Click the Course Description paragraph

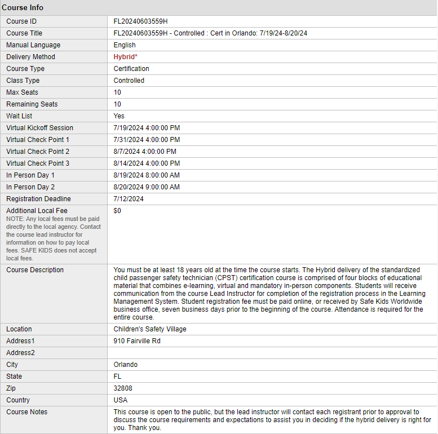coord(269,294)
